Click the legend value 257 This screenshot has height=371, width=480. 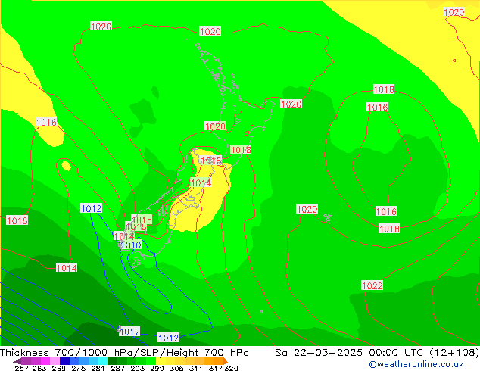click(21, 368)
